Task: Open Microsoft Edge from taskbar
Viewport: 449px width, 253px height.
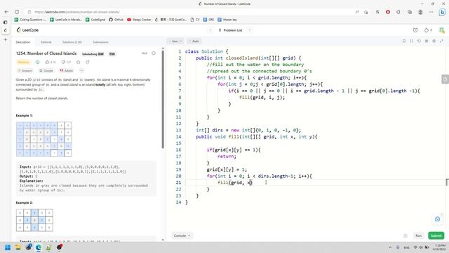Action: pyautogui.click(x=39, y=247)
